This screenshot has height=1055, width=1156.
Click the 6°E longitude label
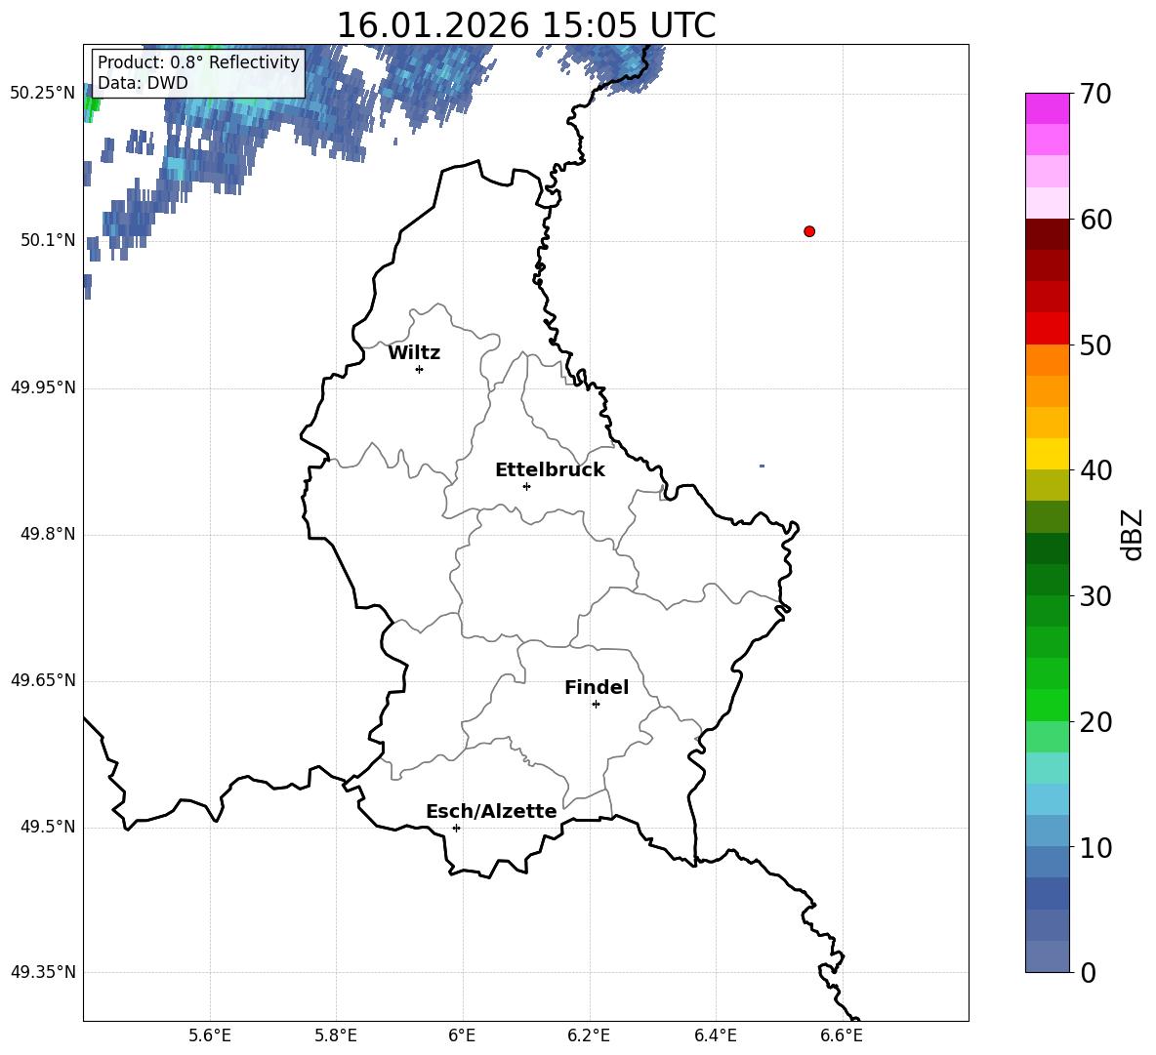pos(462,1035)
